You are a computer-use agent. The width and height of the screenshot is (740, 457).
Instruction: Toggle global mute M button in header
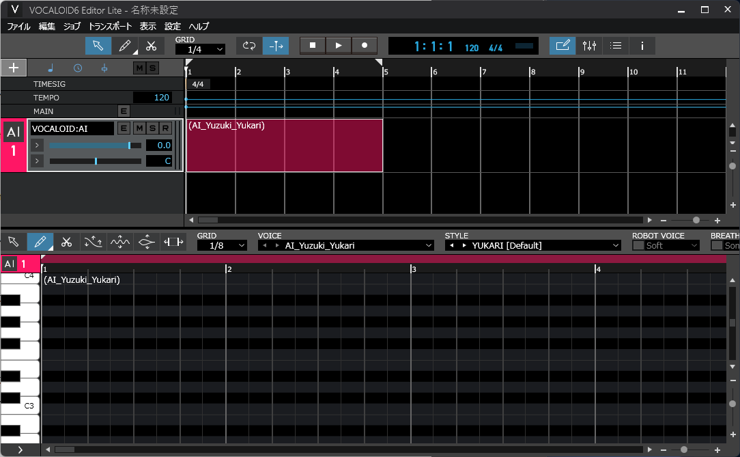[x=139, y=68]
